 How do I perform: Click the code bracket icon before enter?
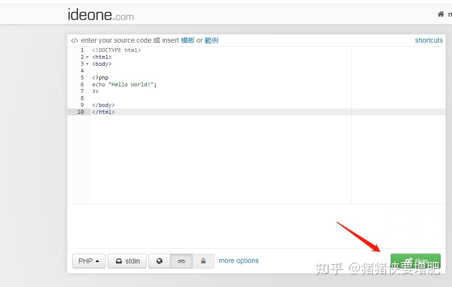pyautogui.click(x=74, y=41)
